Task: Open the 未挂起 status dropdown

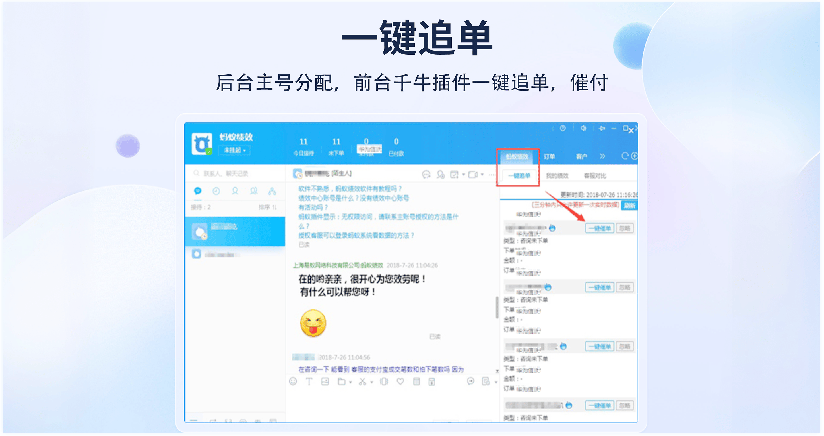Action: (x=234, y=150)
